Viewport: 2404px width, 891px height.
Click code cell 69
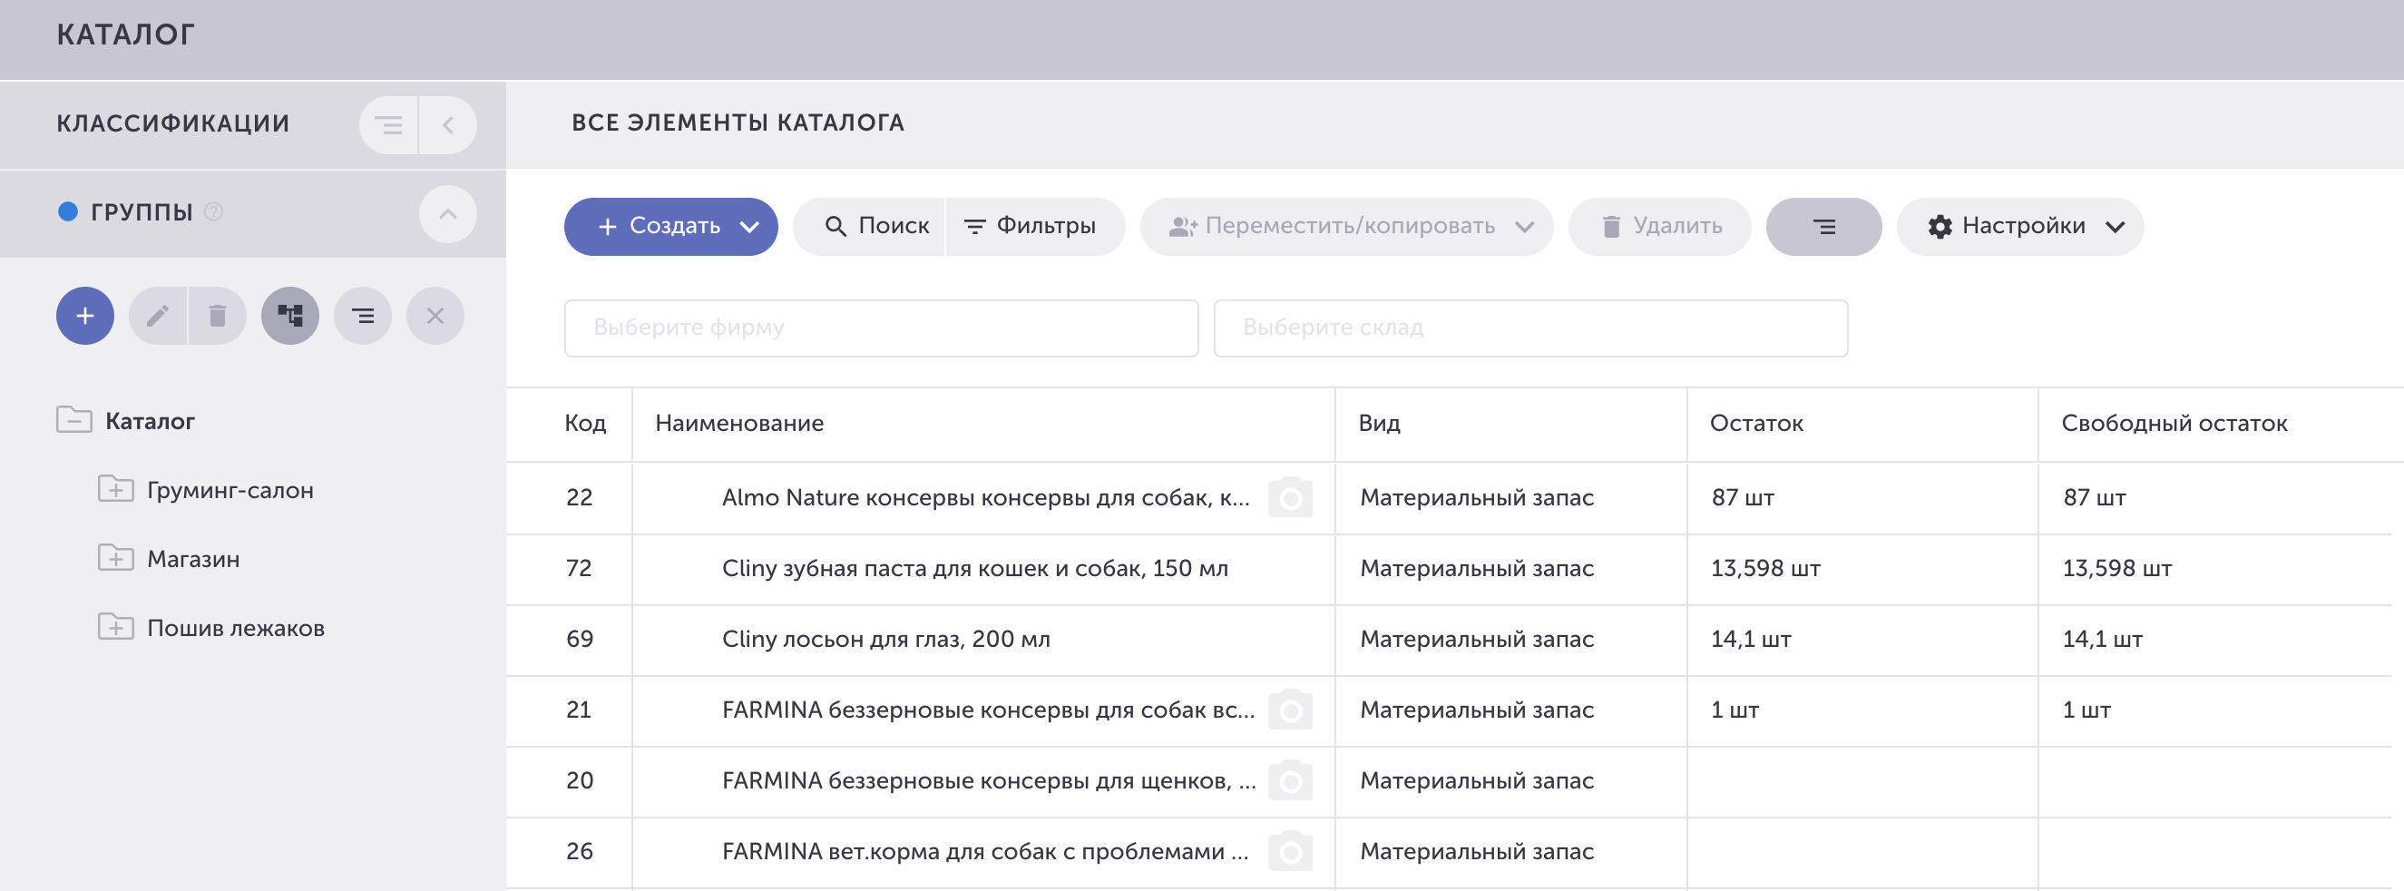coord(580,640)
